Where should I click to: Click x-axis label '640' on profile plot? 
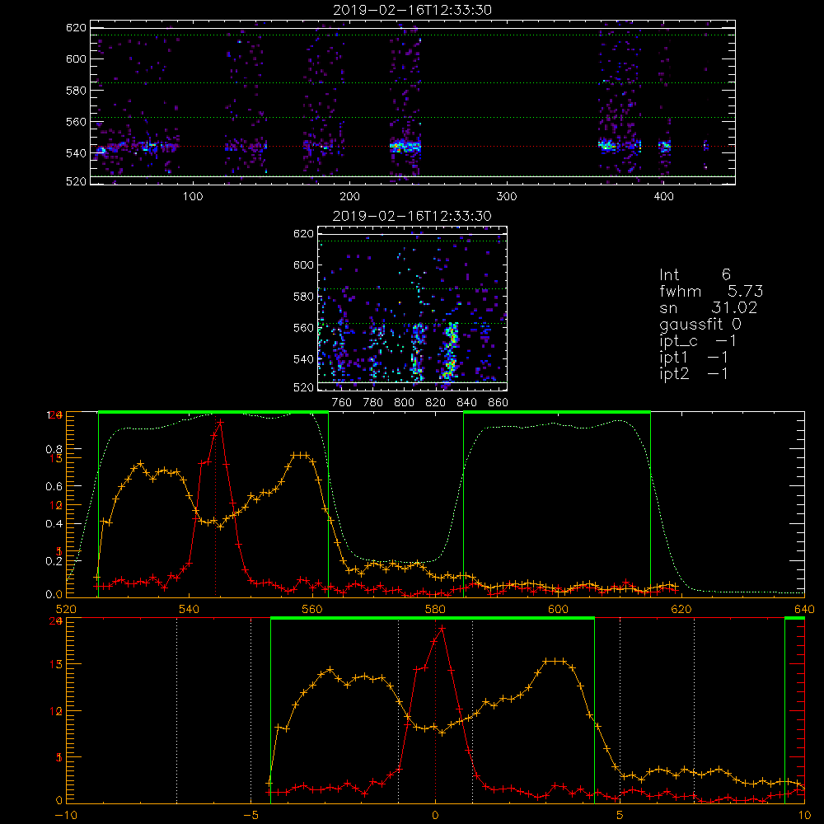pyautogui.click(x=804, y=609)
